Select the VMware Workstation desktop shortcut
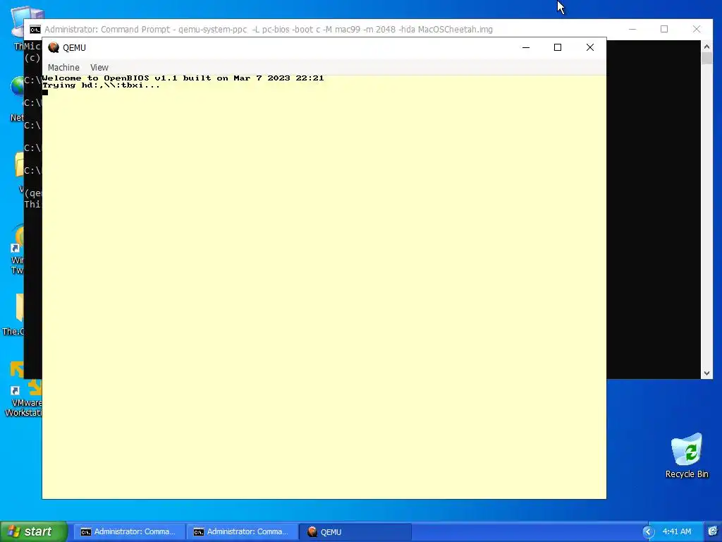This screenshot has width=722, height=542. (x=23, y=390)
